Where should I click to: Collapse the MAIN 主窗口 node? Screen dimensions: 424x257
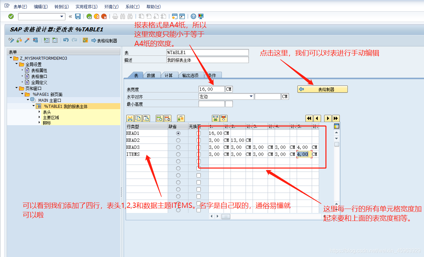tap(28, 100)
